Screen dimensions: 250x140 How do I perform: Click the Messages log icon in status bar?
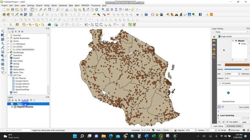(244, 130)
